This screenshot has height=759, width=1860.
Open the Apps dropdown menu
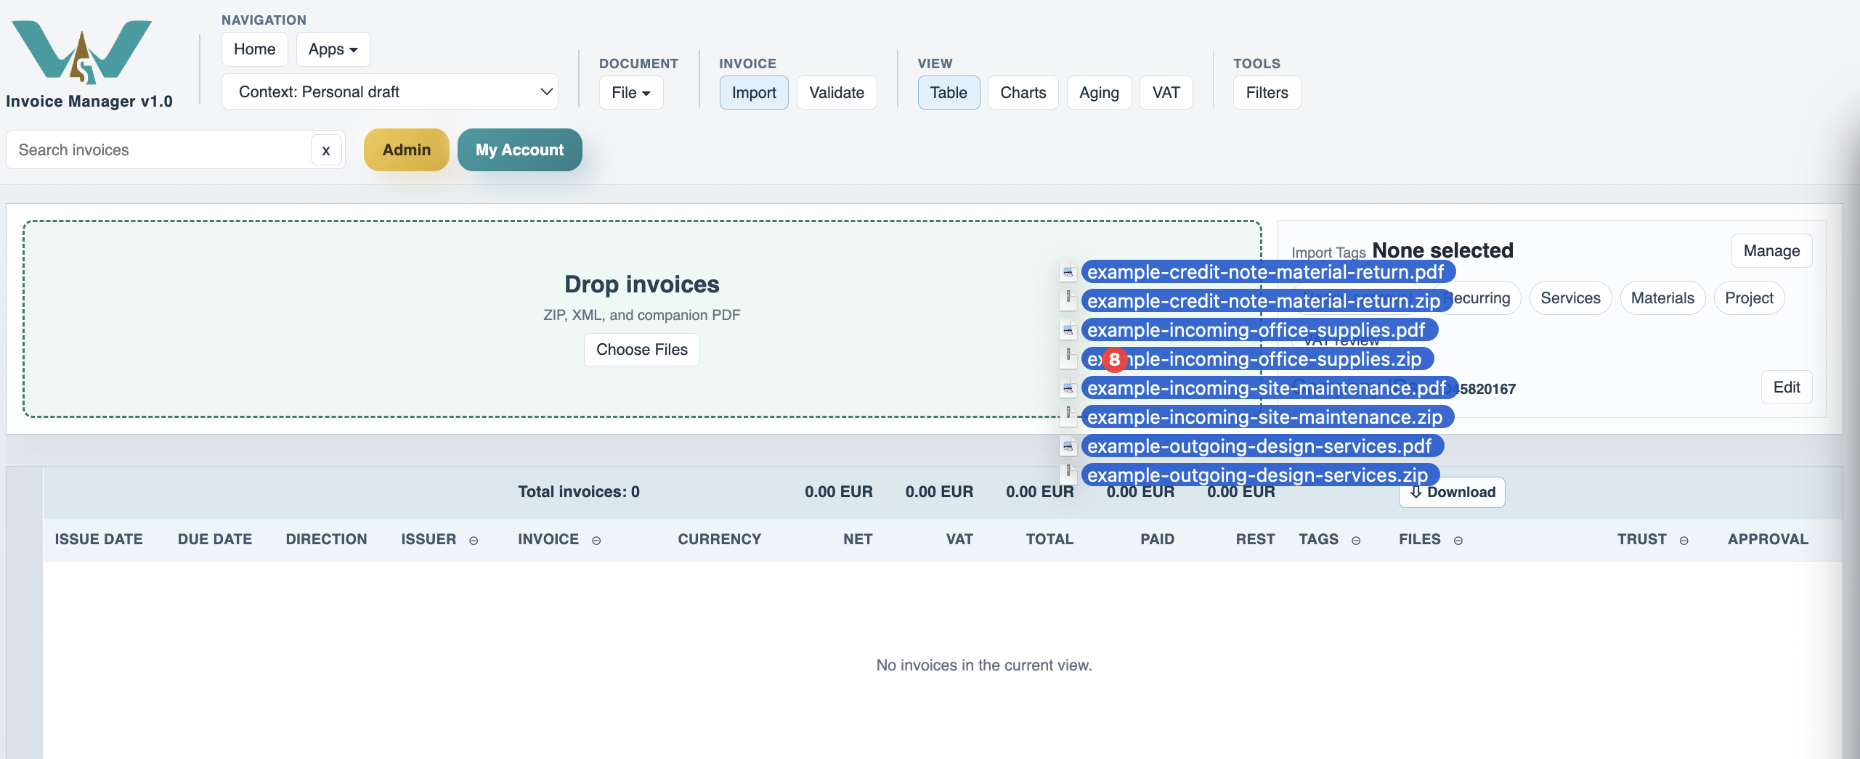coord(333,49)
